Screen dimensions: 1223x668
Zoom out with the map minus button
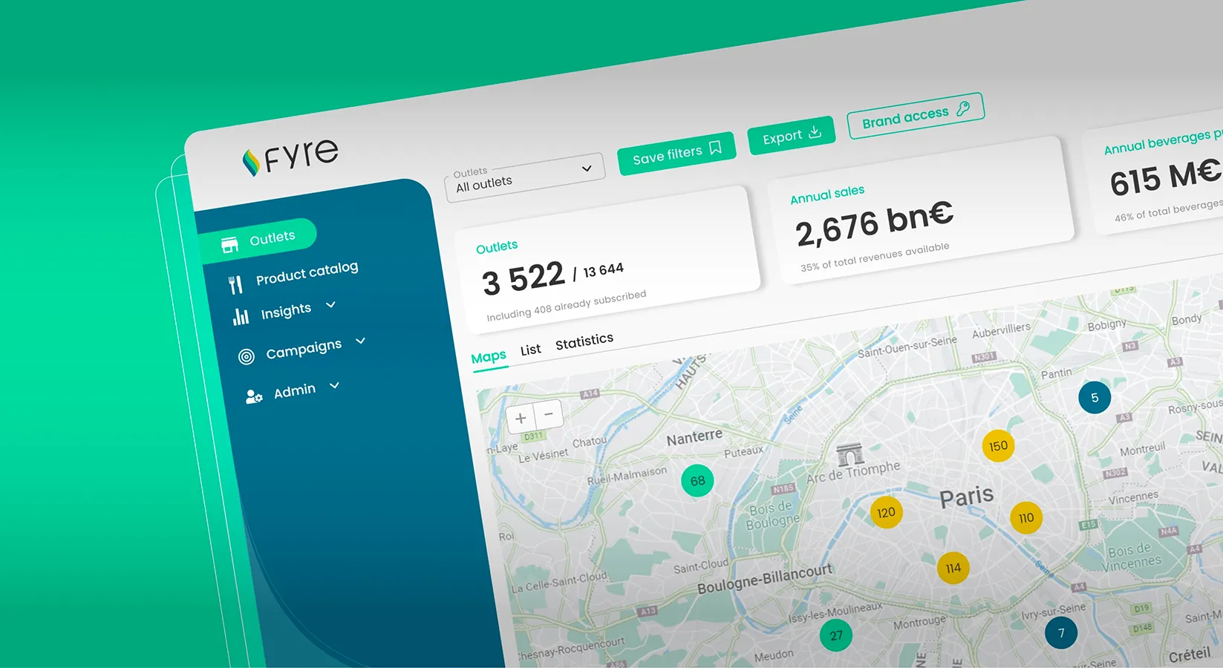pos(549,413)
